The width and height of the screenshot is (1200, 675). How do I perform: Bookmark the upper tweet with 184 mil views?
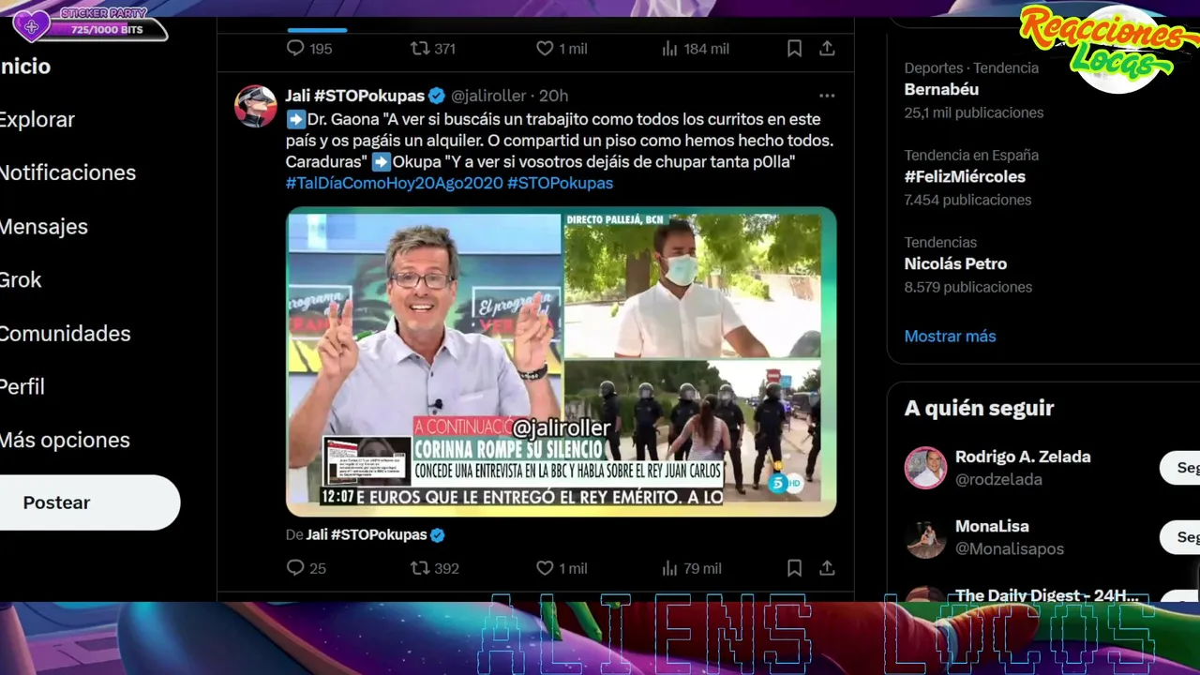click(x=794, y=49)
